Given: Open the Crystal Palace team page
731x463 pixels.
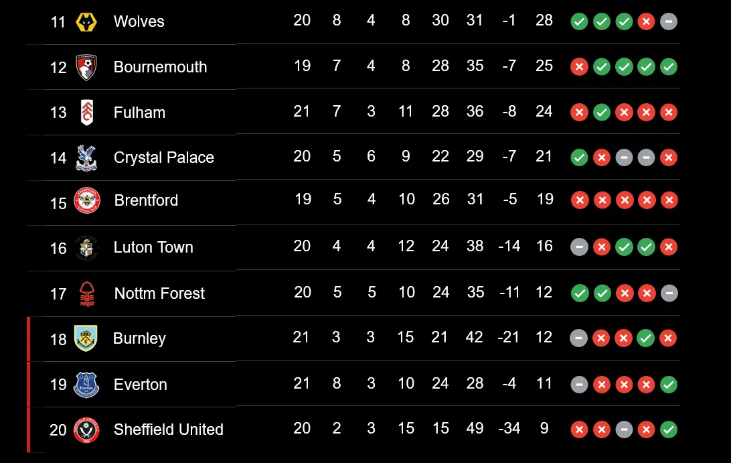Looking at the screenshot, I should click(163, 157).
